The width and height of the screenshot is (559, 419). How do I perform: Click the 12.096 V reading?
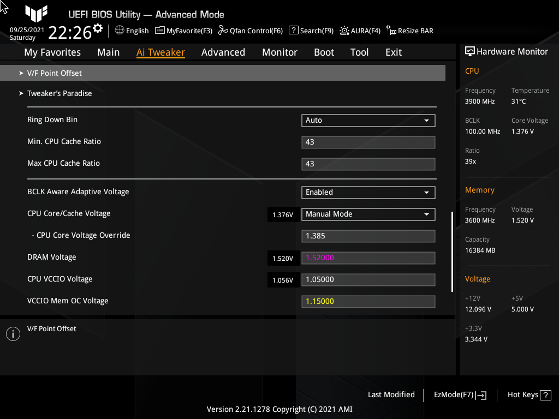coord(478,309)
